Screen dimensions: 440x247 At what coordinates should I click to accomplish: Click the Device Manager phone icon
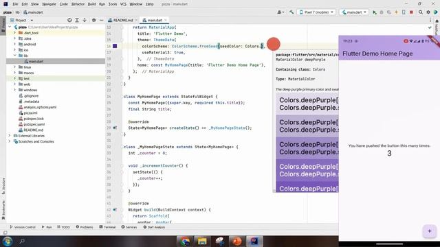click(404, 12)
